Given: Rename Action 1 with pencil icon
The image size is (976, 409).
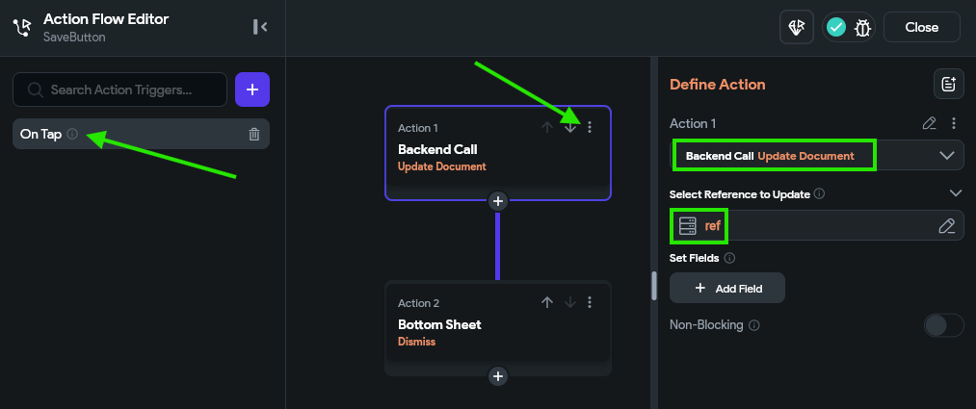Looking at the screenshot, I should click(930, 123).
